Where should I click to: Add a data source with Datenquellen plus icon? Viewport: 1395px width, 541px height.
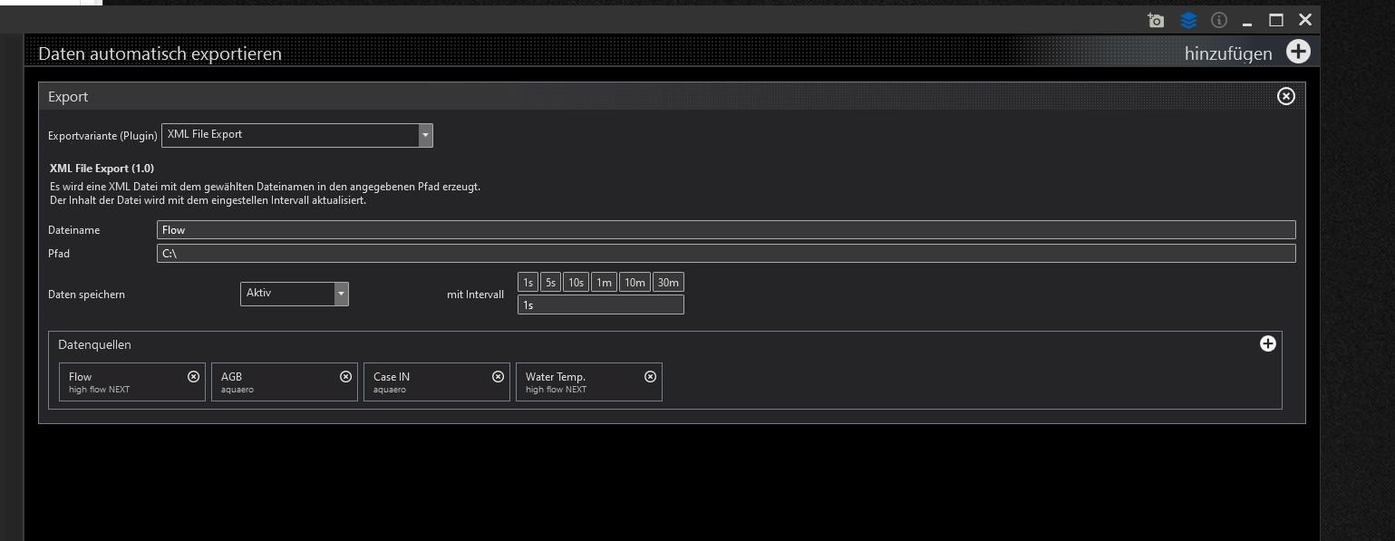1268,343
